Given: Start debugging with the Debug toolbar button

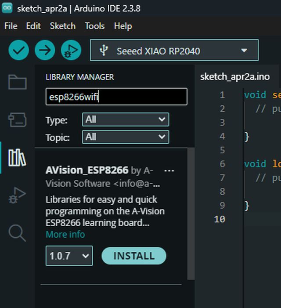Looking at the screenshot, I should (x=71, y=50).
